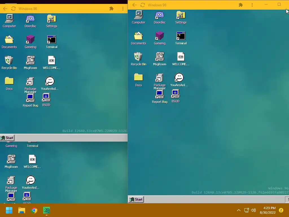Image resolution: width=289 pixels, height=217 pixels.
Task: Open notification badge showing 2
Action: coord(281,210)
